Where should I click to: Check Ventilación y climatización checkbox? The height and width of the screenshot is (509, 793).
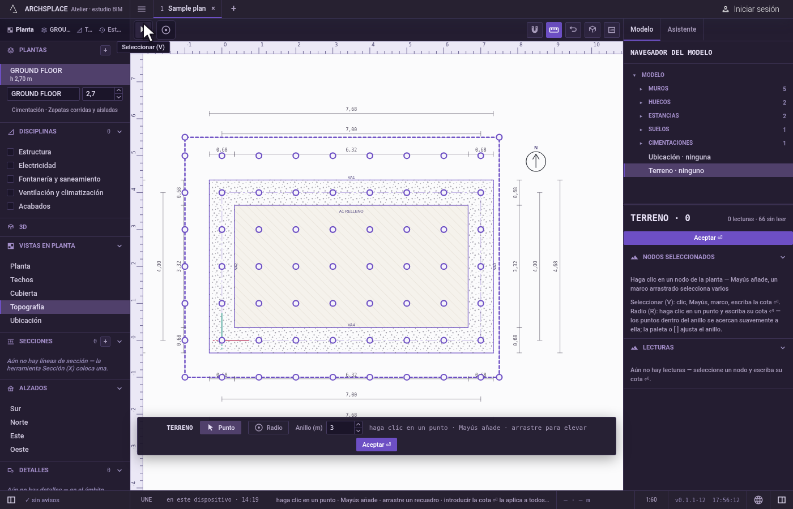[x=10, y=193]
